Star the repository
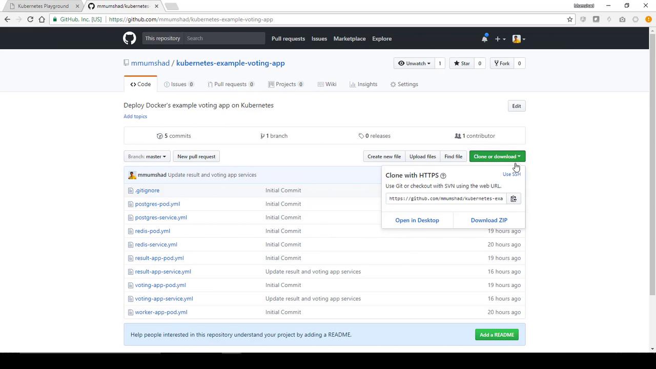 tap(462, 64)
